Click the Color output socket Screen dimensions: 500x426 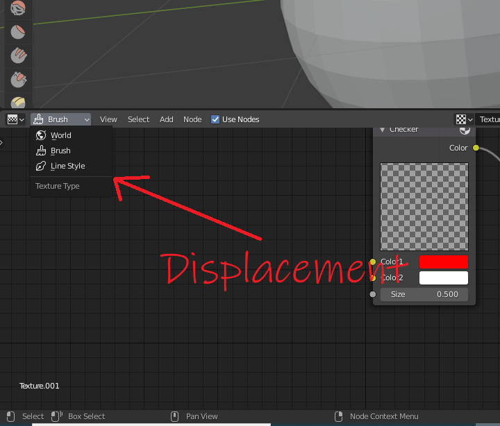[476, 148]
